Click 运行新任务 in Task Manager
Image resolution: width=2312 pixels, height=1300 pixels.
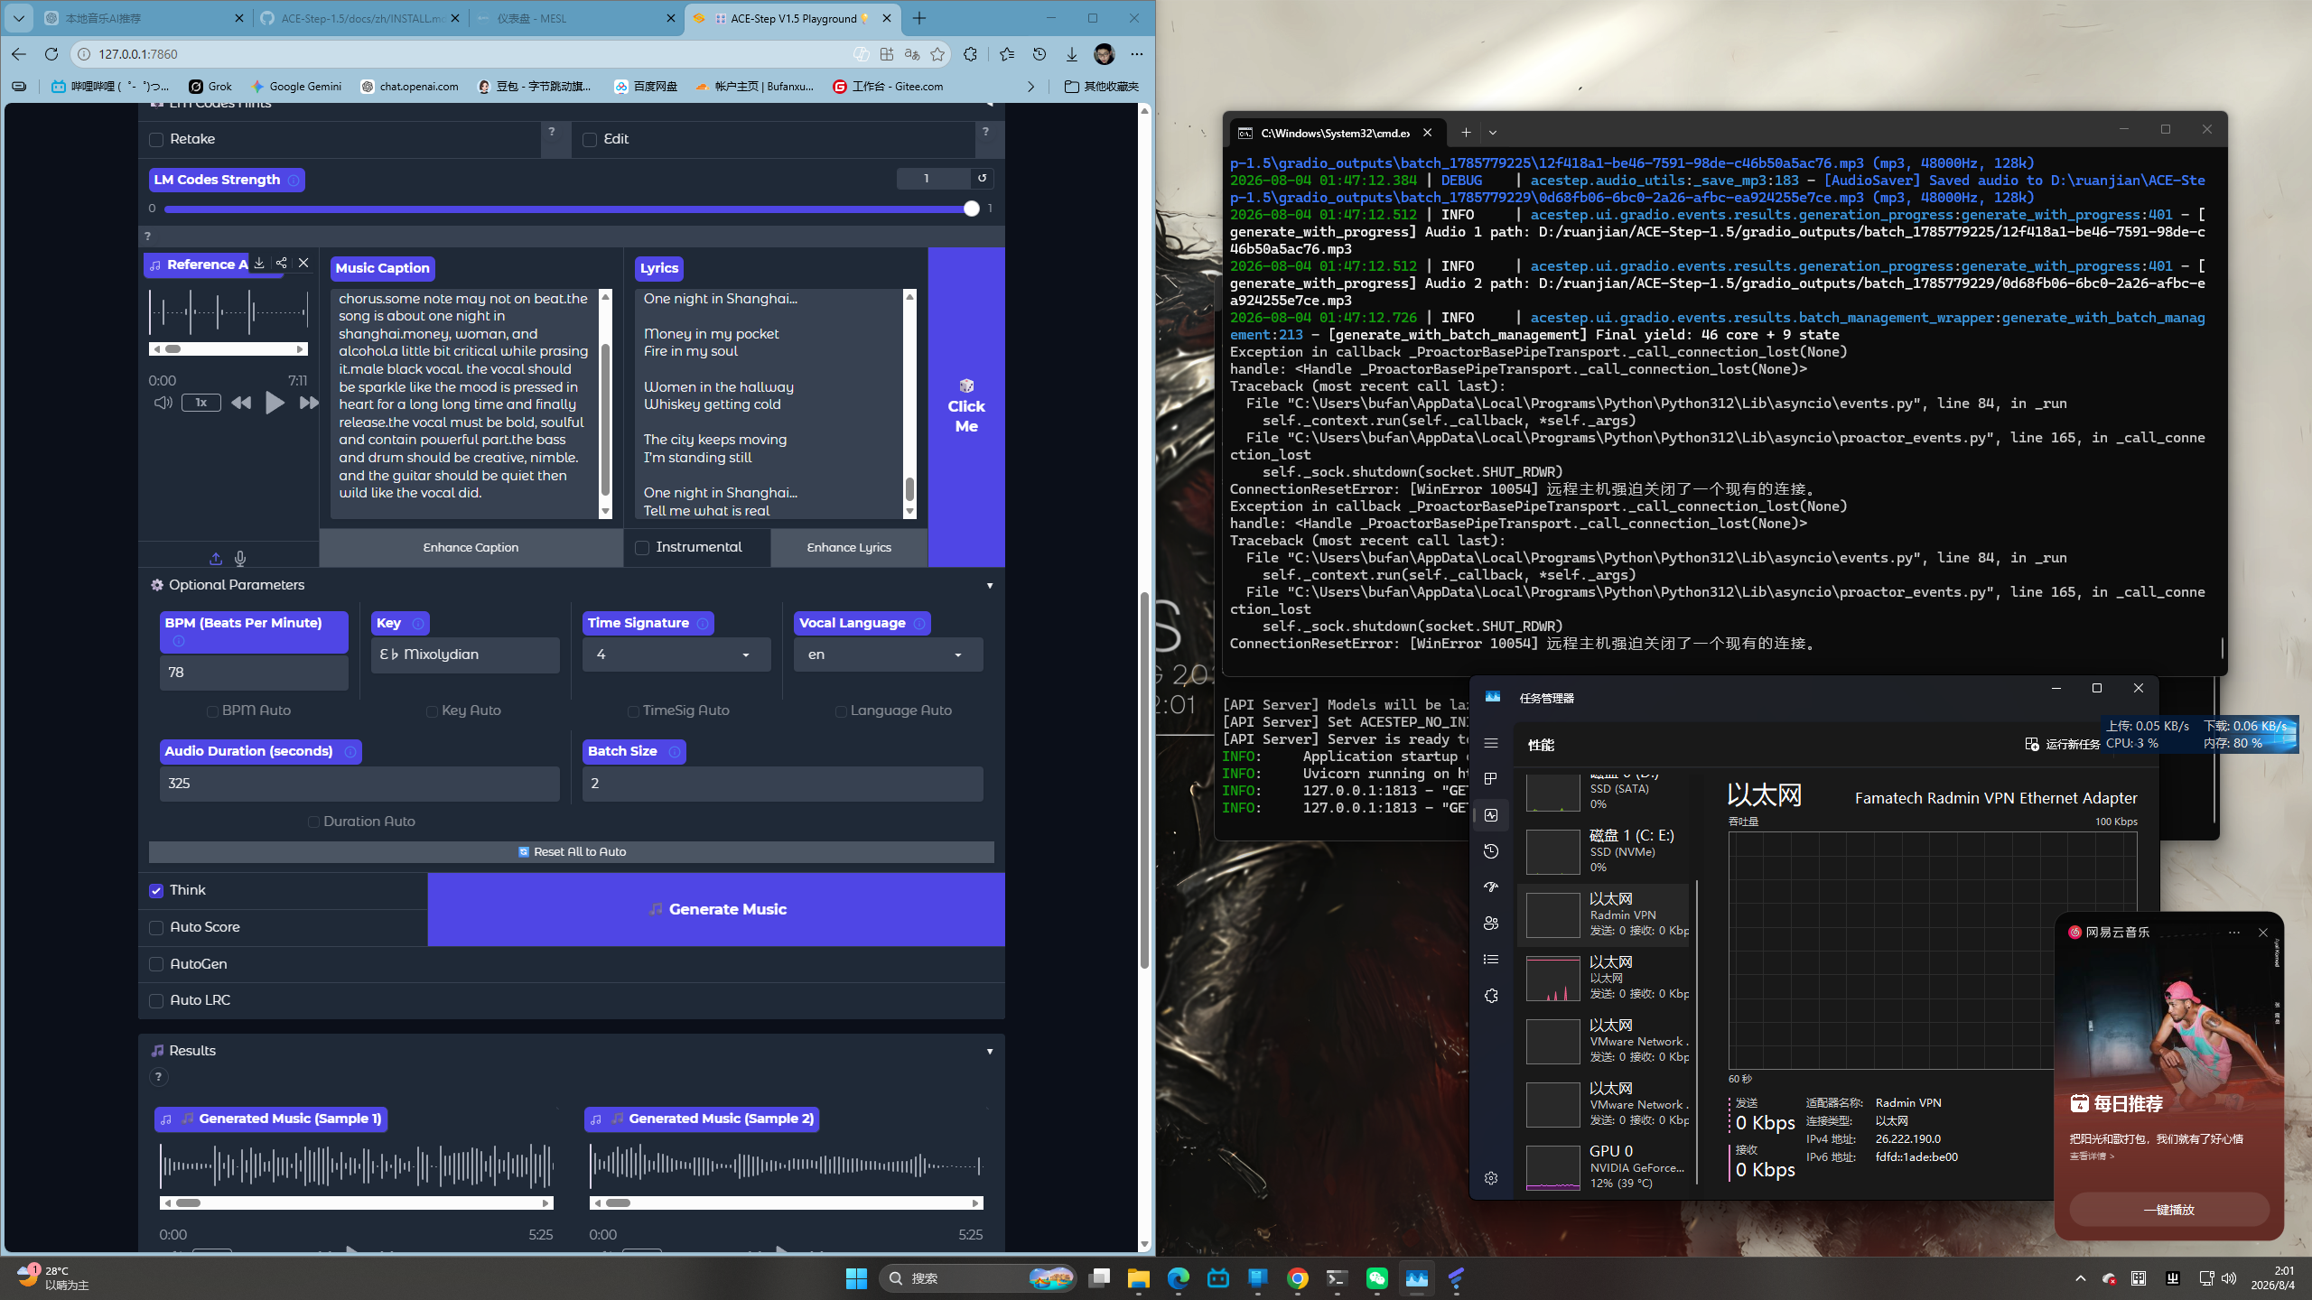point(2062,745)
